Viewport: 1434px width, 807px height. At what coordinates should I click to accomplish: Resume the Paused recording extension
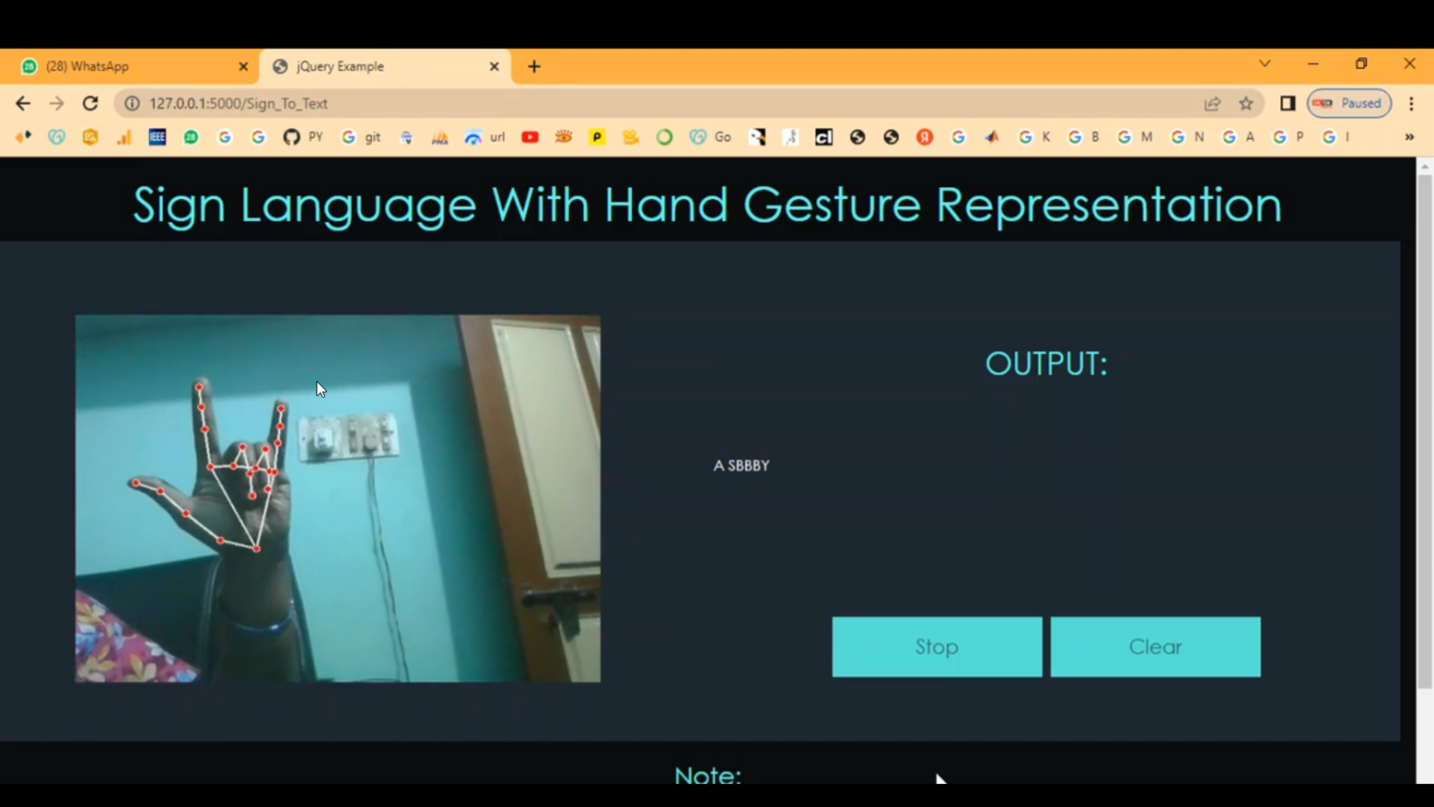click(x=1348, y=103)
